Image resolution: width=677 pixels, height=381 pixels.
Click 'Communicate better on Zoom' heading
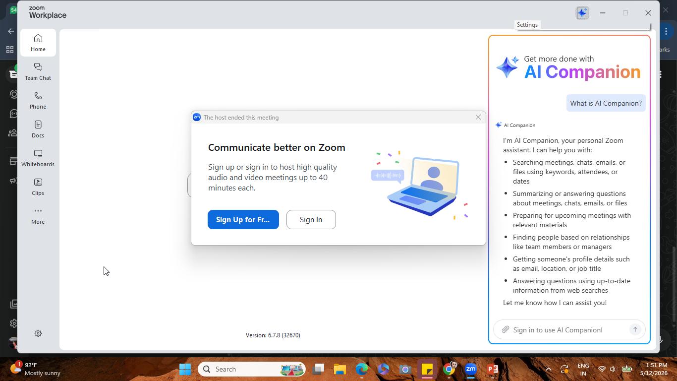coord(277,147)
